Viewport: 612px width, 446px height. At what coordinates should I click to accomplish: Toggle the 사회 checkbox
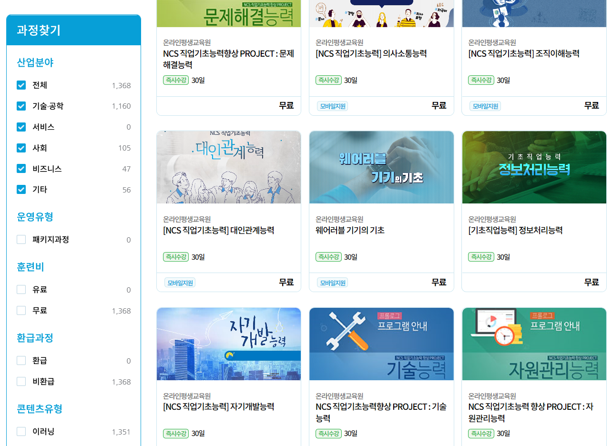(x=21, y=148)
